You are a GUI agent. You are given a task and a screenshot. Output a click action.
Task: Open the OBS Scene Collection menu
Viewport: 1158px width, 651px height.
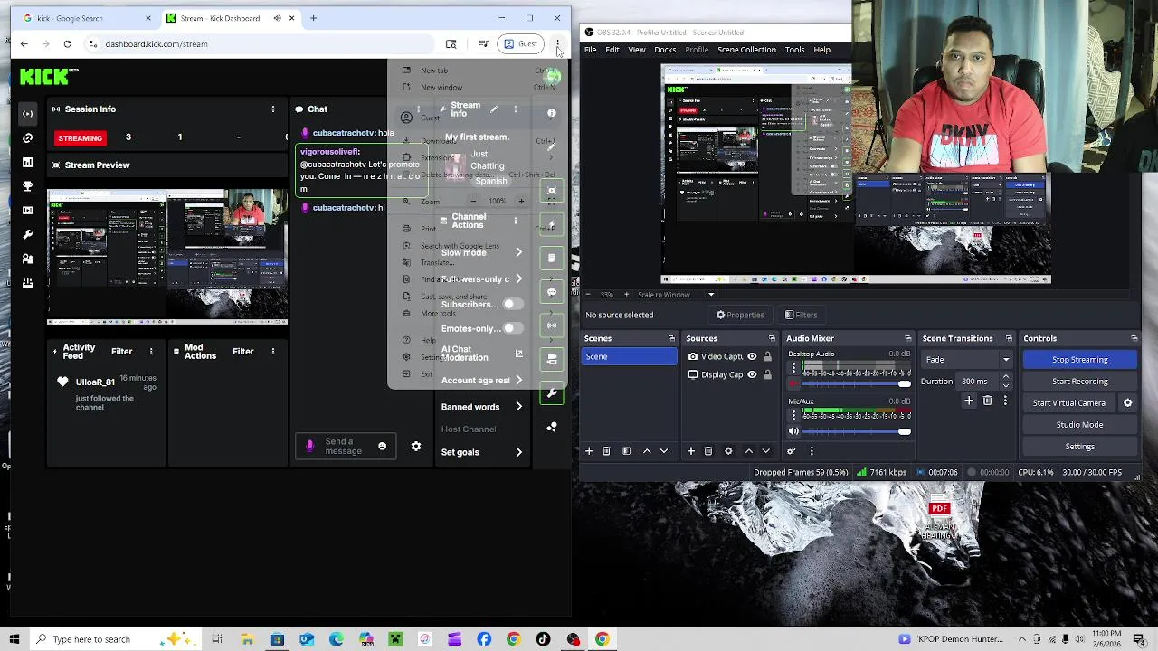(746, 50)
